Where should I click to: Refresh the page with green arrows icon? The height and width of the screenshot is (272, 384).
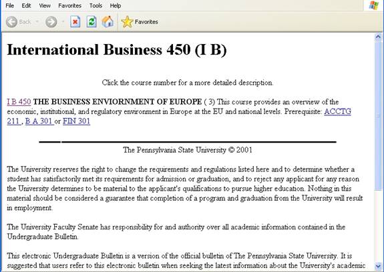tap(91, 22)
